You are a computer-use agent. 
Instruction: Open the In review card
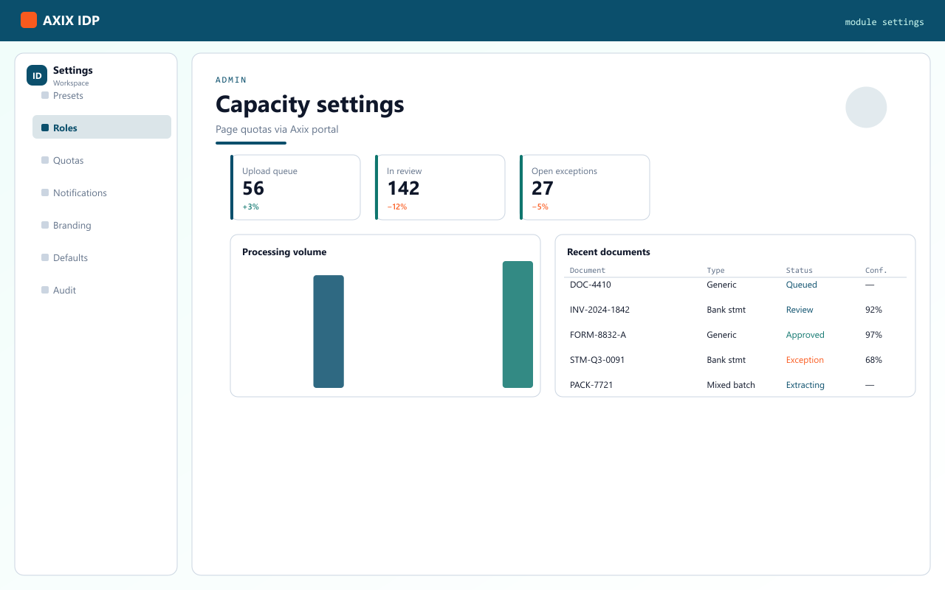click(440, 187)
